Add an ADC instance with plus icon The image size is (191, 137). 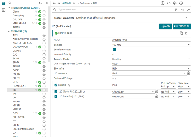click(44, 35)
